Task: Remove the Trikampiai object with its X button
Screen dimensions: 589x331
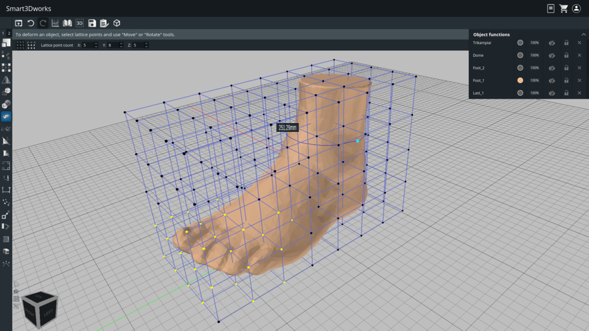Action: 579,43
